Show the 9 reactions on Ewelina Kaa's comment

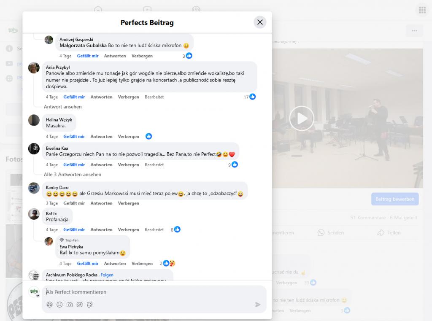point(233,165)
